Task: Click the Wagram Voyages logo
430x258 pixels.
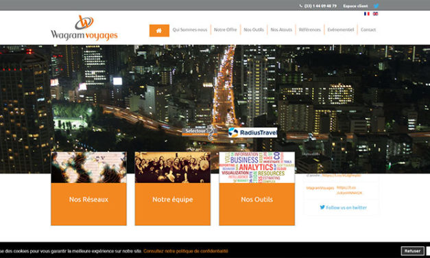Action: [84, 27]
